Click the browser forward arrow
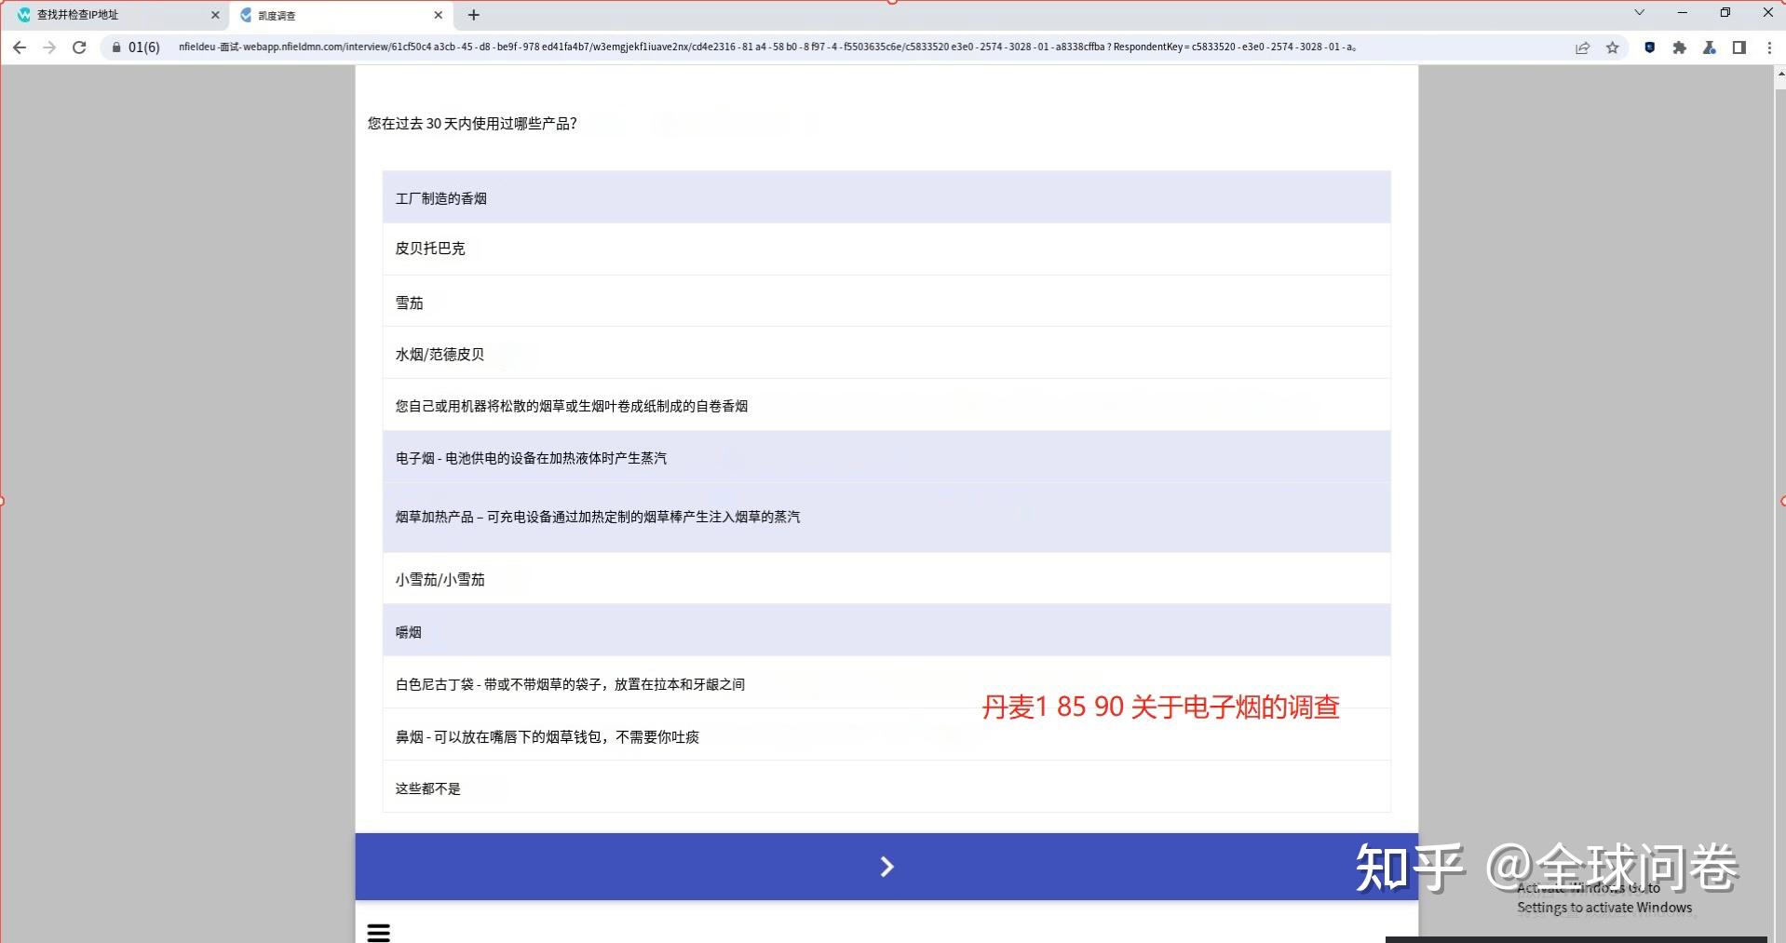Viewport: 1786px width, 943px height. (x=49, y=47)
